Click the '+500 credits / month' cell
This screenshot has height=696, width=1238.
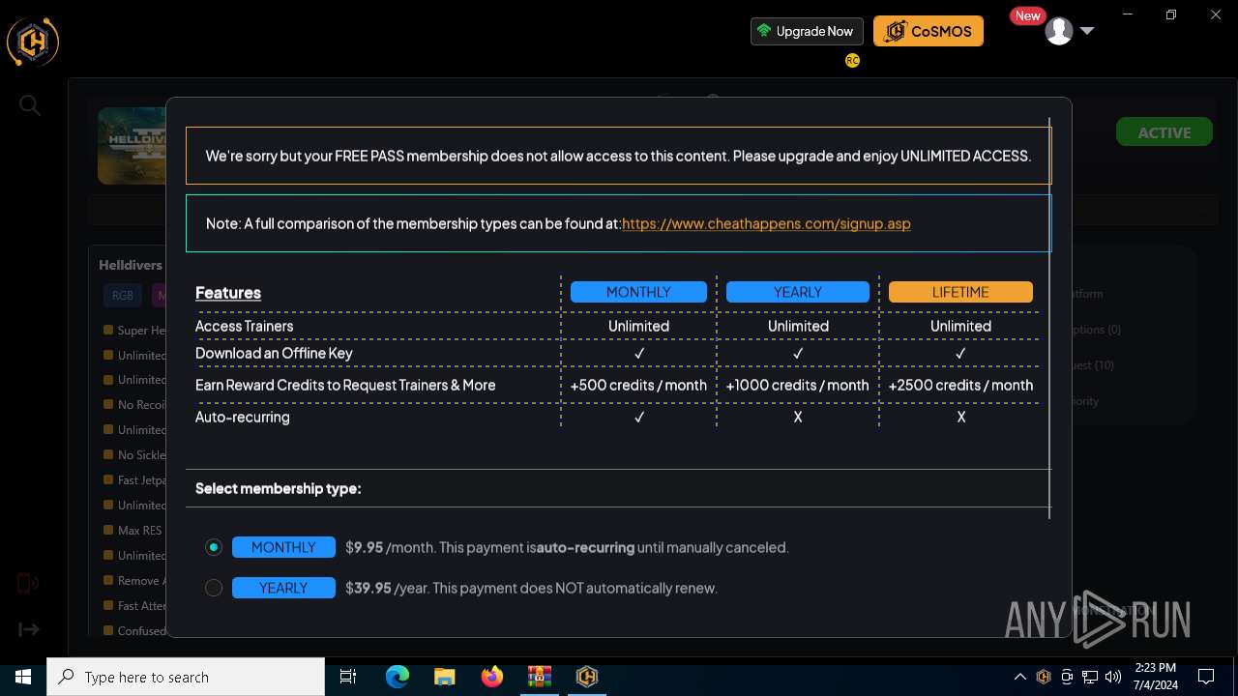[638, 385]
